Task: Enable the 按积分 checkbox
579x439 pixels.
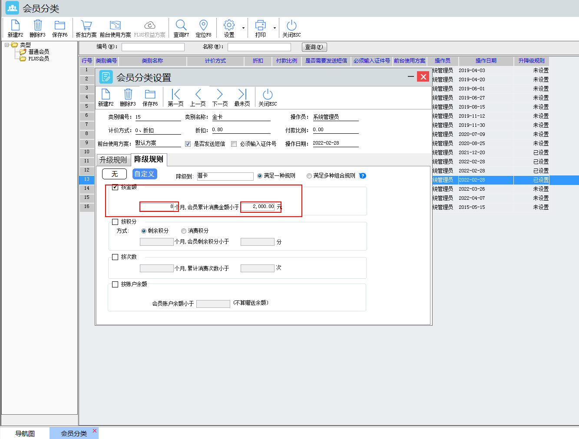Action: tap(115, 222)
